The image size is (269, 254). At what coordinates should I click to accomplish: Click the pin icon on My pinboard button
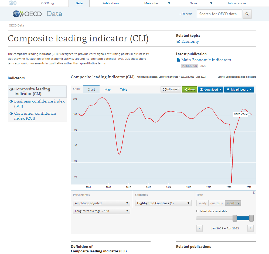pyautogui.click(x=229, y=89)
